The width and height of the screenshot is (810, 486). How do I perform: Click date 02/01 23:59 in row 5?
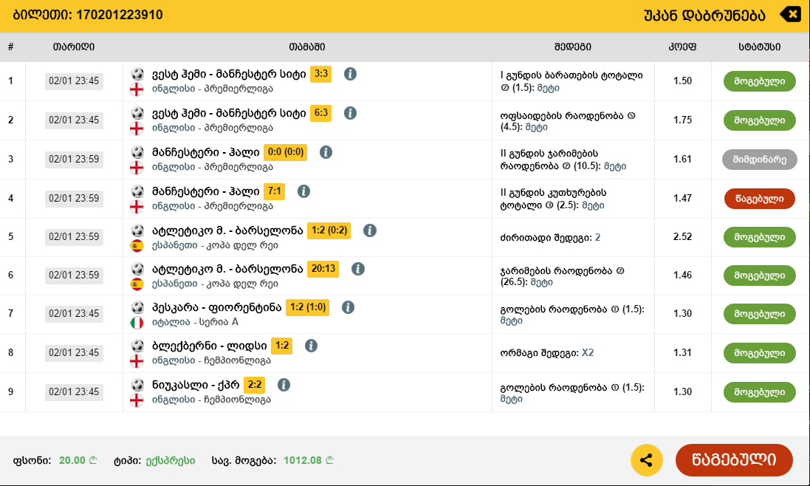pyautogui.click(x=74, y=237)
